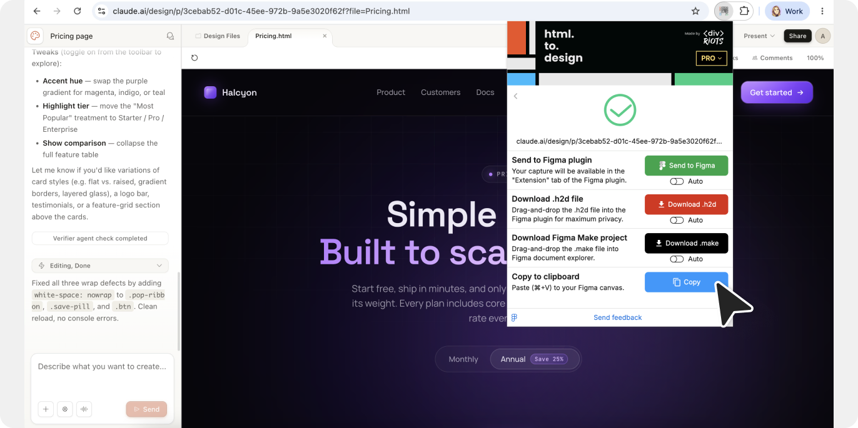Viewport: 858px width, 428px height.
Task: Click the Verifier agent check completed label
Action: (x=100, y=238)
